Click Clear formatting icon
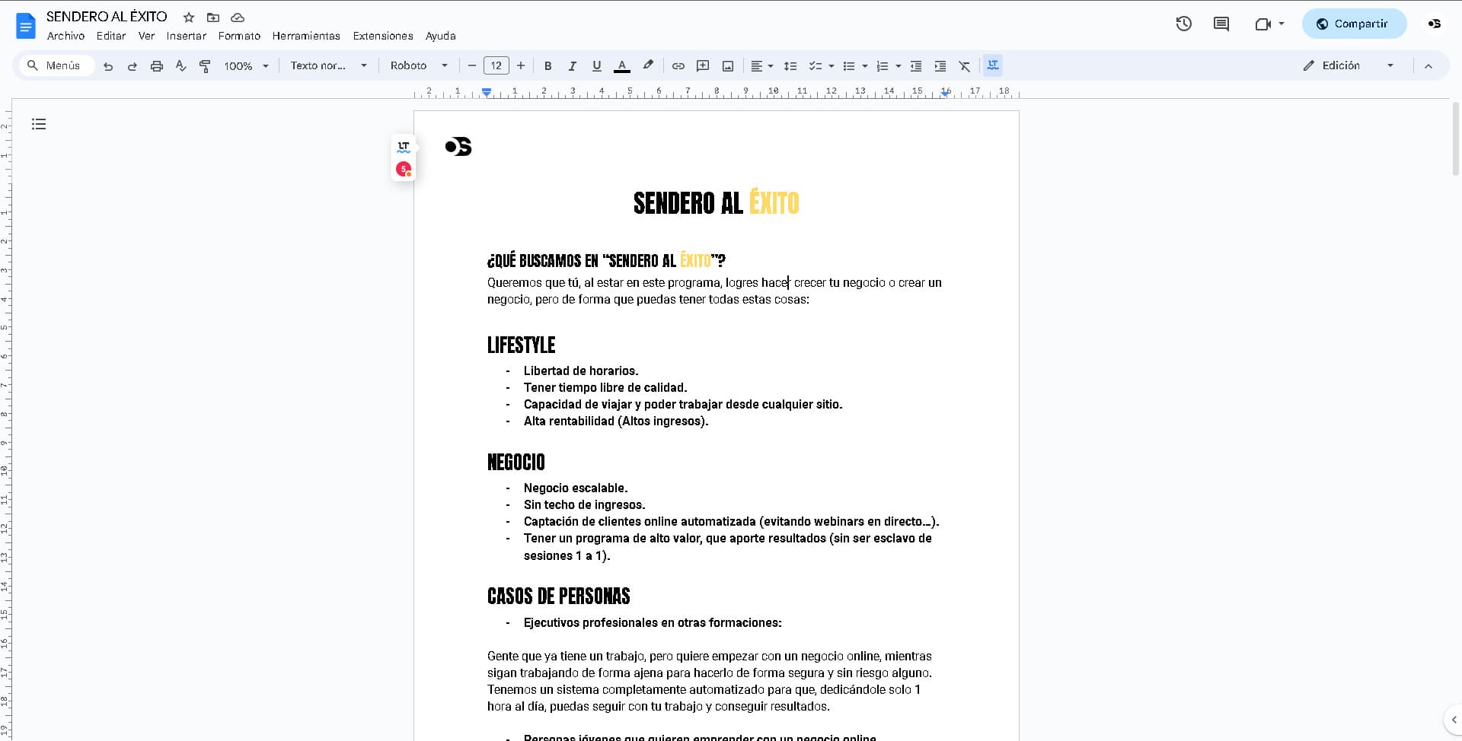The image size is (1462, 741). tap(965, 66)
